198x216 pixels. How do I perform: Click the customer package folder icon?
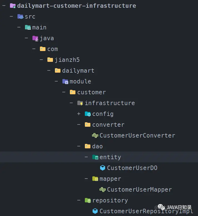73,92
